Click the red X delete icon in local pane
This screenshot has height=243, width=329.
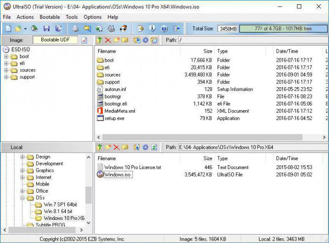click(117, 147)
